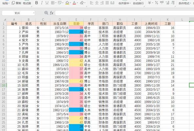The width and height of the screenshot is (194, 131).
Task: Click the italic salary cell 1000
Action: click(x=134, y=44)
